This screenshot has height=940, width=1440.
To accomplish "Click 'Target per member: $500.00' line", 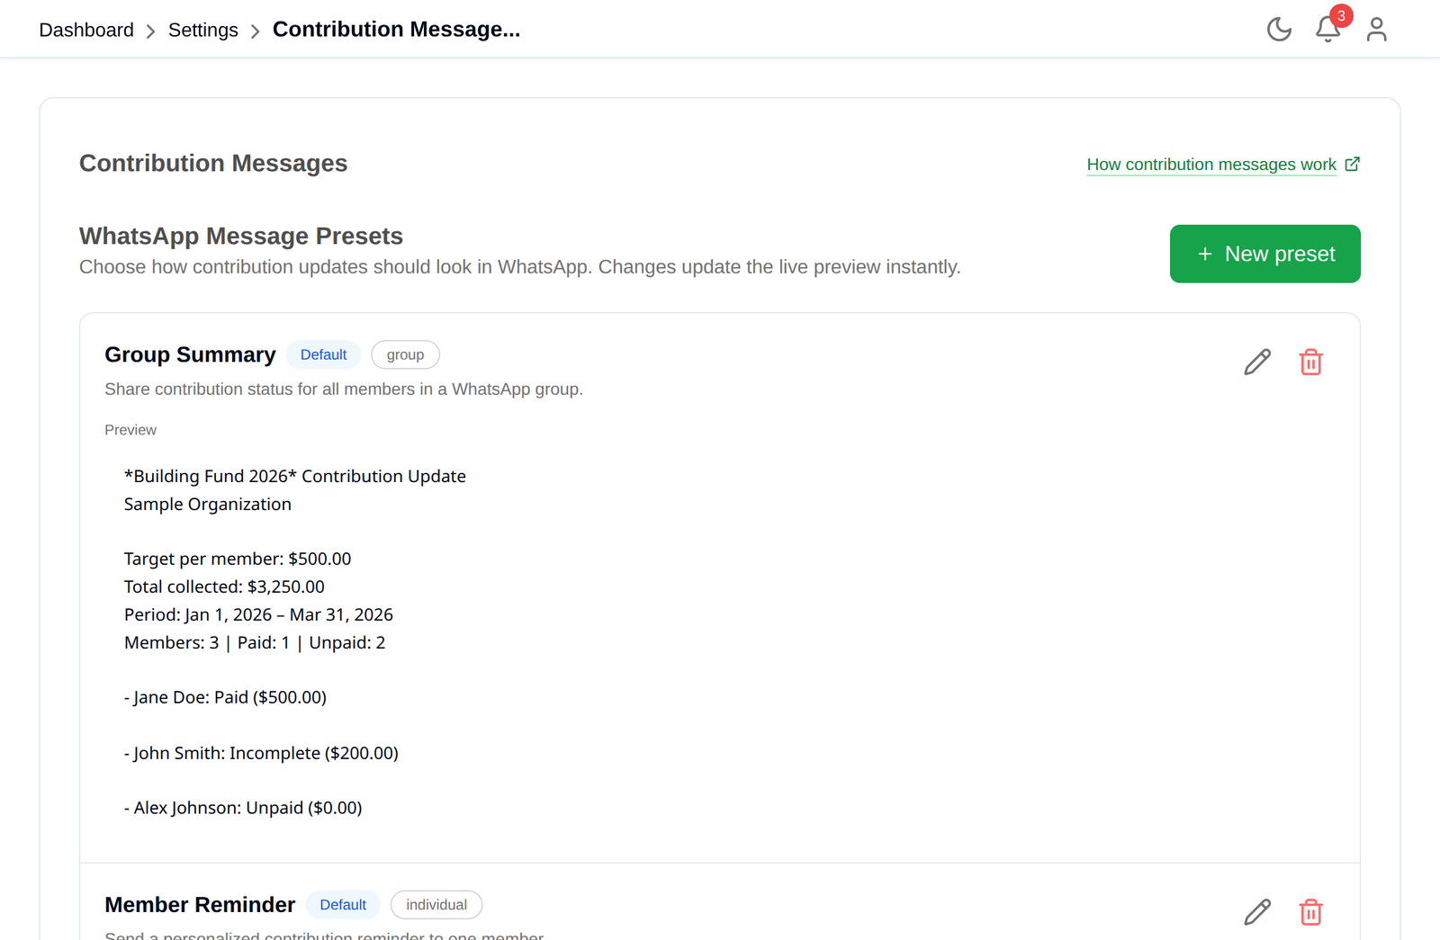I will (x=238, y=559).
